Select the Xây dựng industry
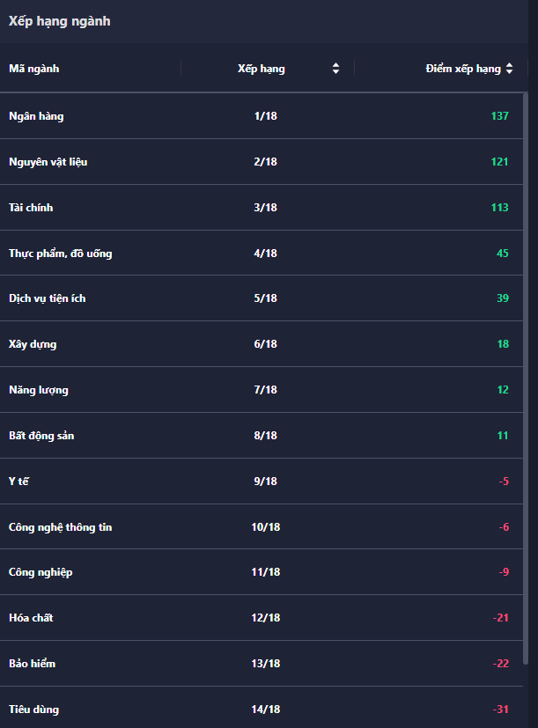Image resolution: width=538 pixels, height=728 pixels. click(x=33, y=344)
